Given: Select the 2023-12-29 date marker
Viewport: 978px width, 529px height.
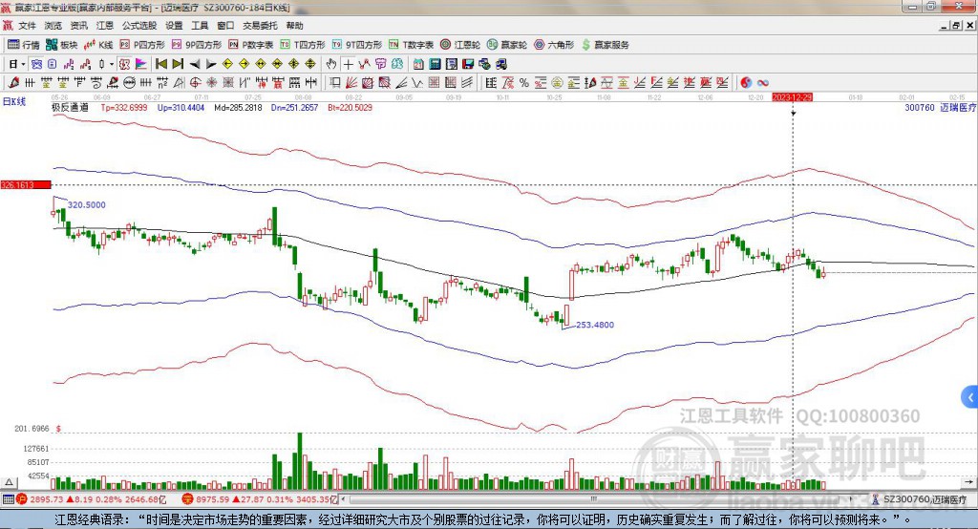Looking at the screenshot, I should click(x=792, y=97).
